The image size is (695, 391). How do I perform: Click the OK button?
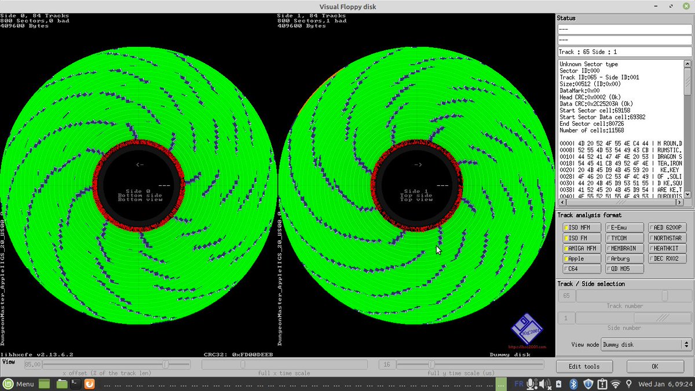tap(654, 367)
